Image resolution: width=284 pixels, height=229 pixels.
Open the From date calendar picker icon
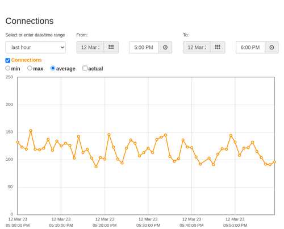click(111, 47)
